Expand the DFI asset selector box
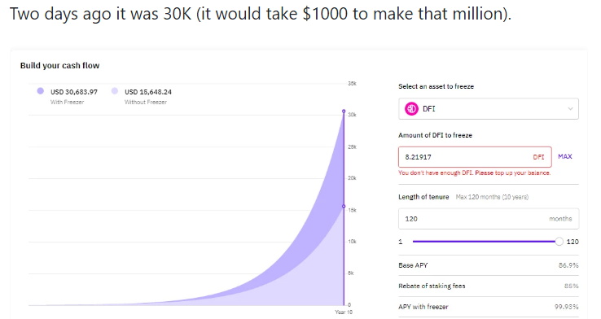The width and height of the screenshot is (601, 319). tap(489, 109)
